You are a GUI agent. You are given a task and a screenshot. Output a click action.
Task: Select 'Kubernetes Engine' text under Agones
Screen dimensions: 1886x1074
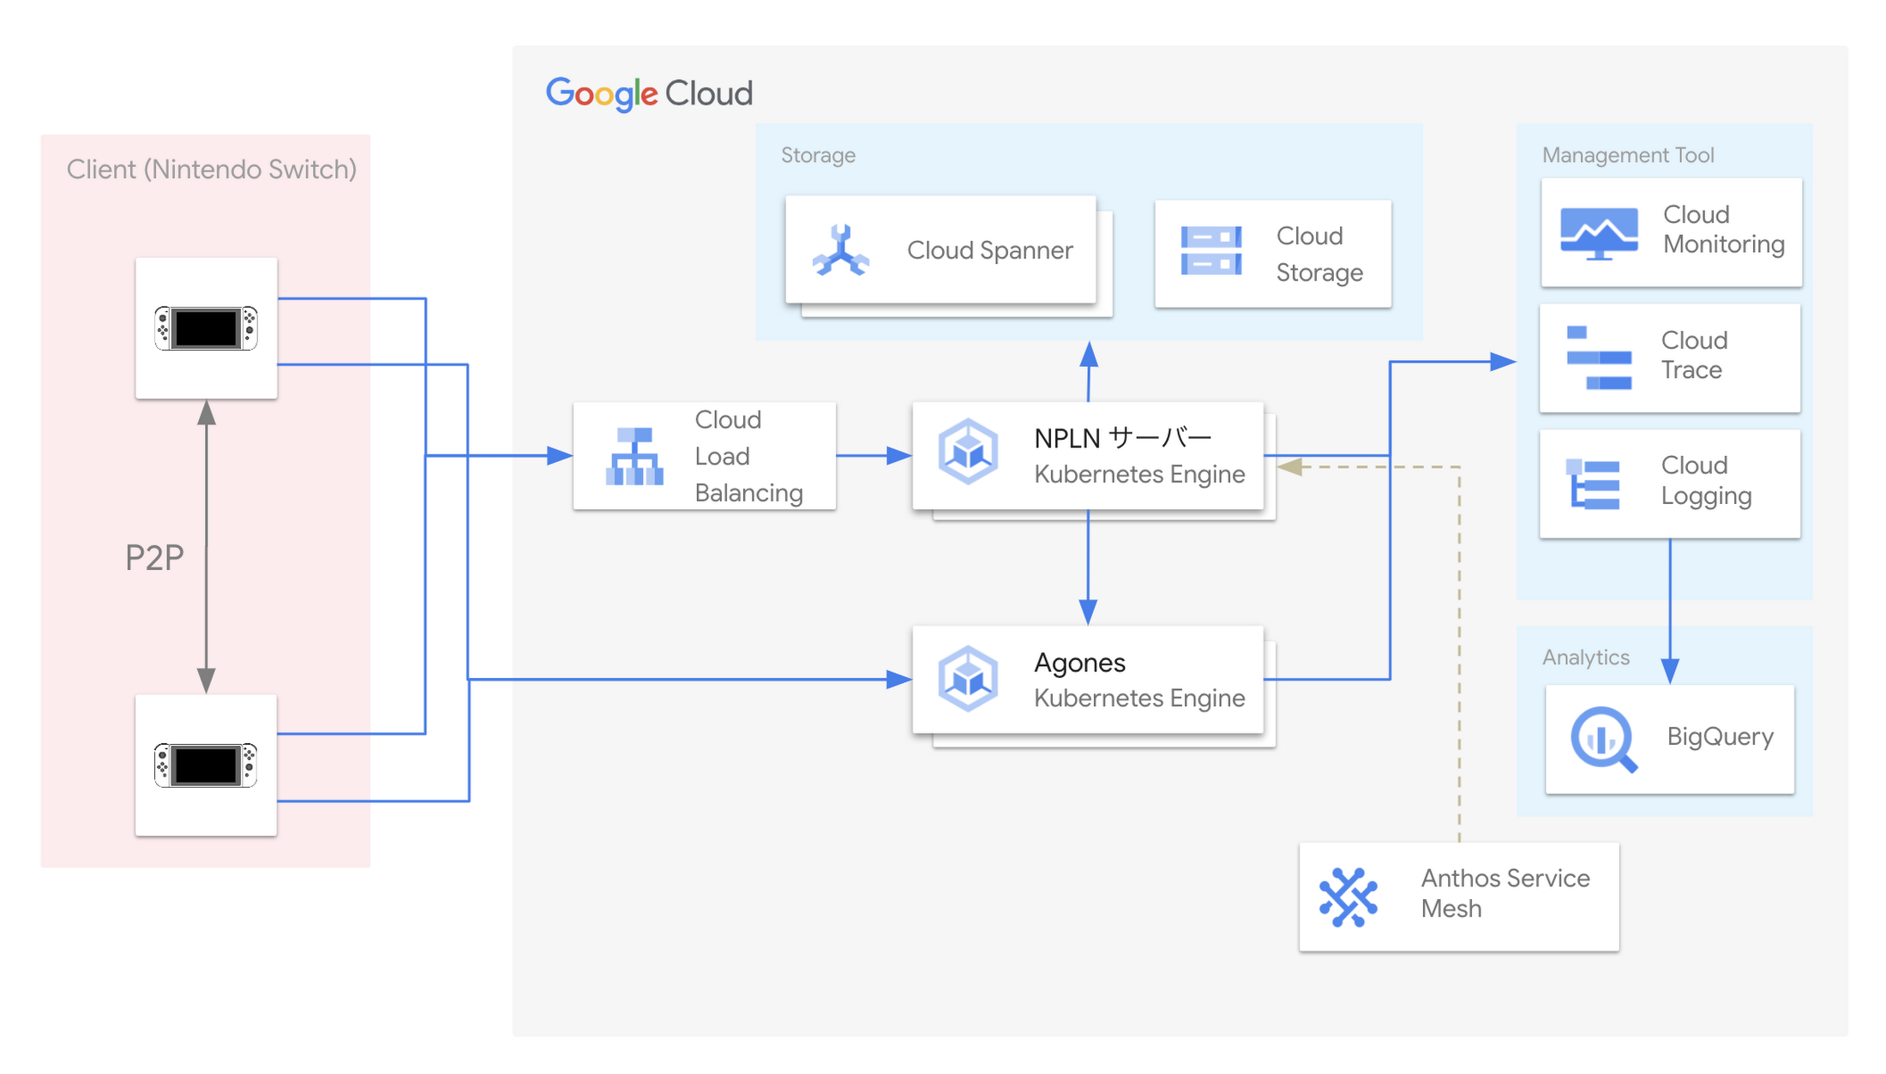pos(1139,698)
